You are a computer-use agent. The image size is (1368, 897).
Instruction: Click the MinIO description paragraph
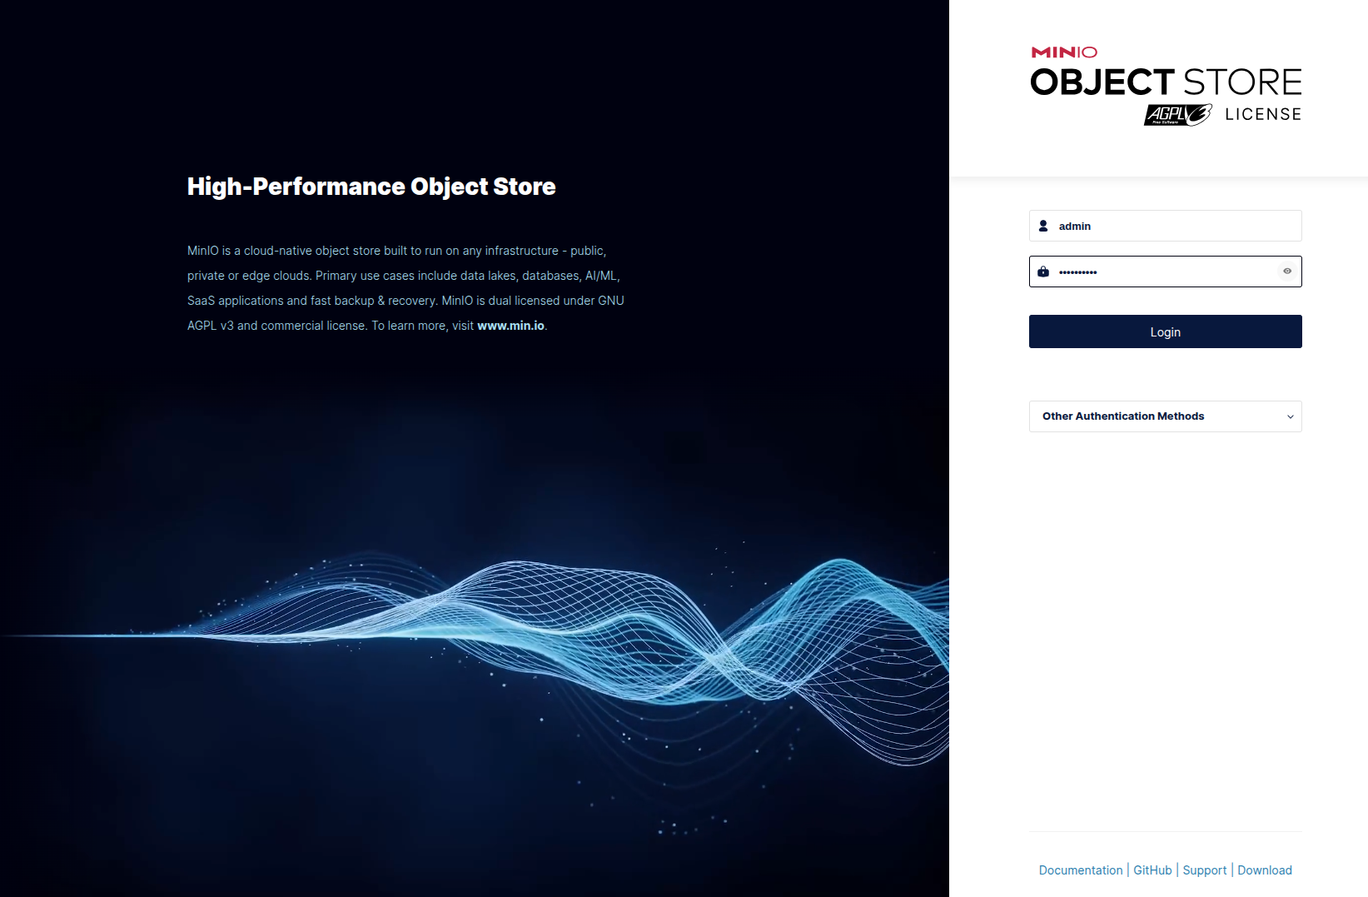(405, 287)
